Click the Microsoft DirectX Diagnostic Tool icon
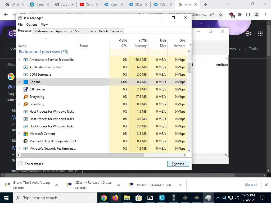 point(26,141)
